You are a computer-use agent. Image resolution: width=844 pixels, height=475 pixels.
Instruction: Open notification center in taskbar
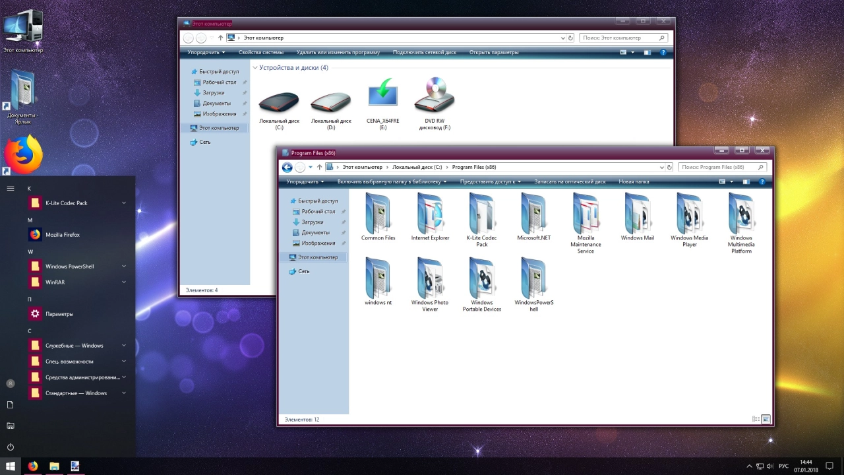829,466
